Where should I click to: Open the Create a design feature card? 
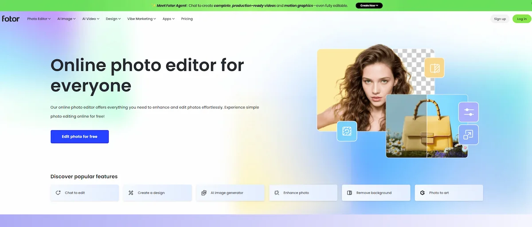coord(157,193)
